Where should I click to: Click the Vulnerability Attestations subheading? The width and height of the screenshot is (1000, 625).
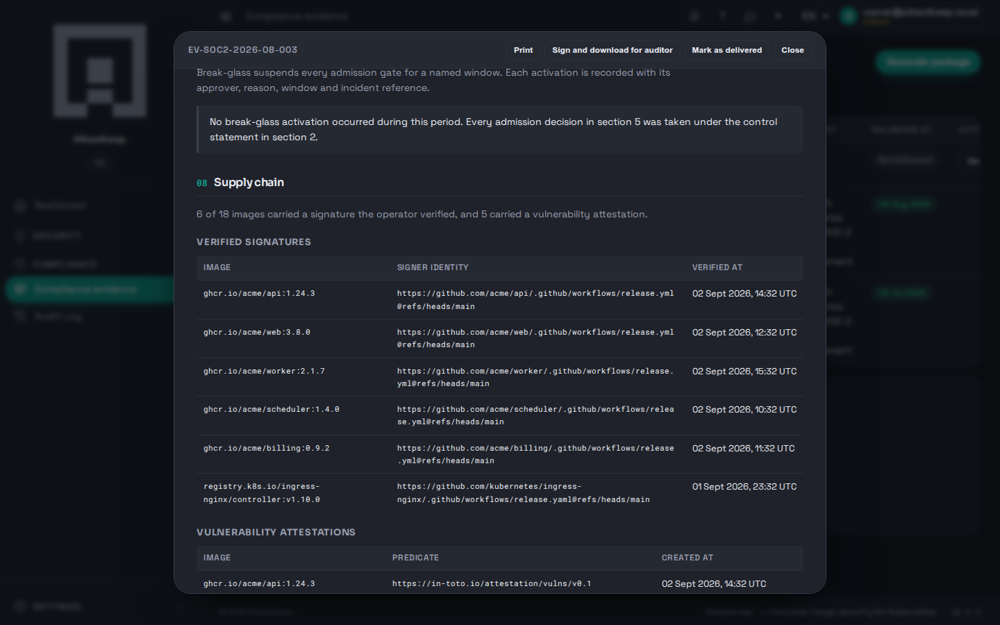pyautogui.click(x=276, y=532)
